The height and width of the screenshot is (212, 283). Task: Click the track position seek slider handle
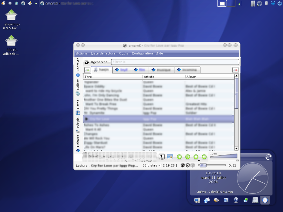pos(203,165)
